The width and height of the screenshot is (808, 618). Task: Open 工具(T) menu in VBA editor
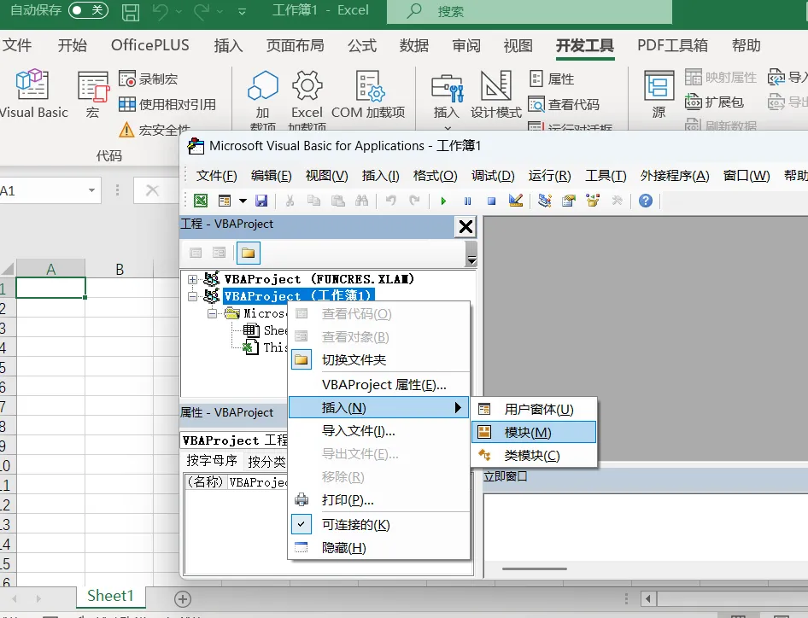click(606, 176)
